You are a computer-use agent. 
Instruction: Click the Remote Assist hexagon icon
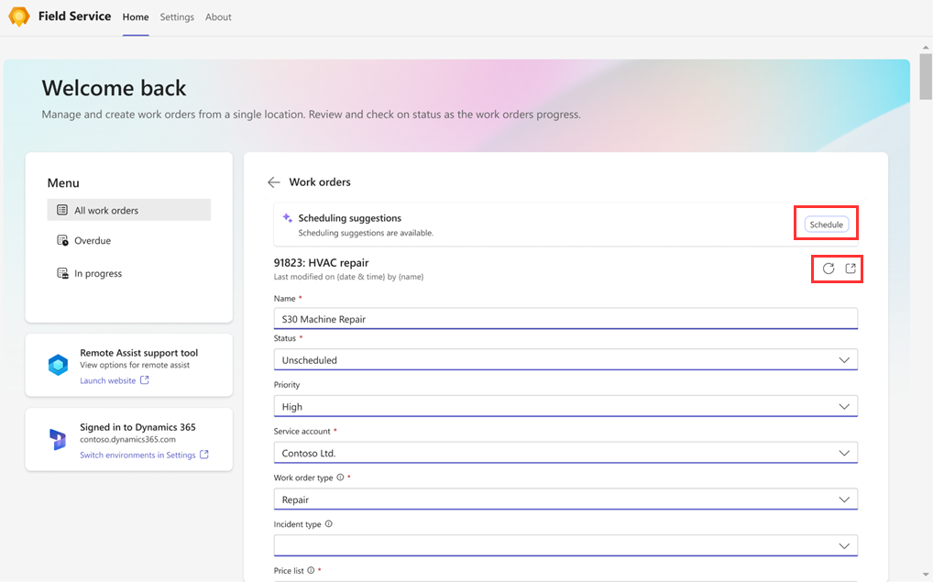pyautogui.click(x=58, y=365)
